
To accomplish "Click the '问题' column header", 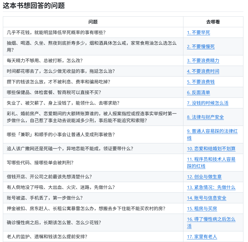I will pos(93,22).
